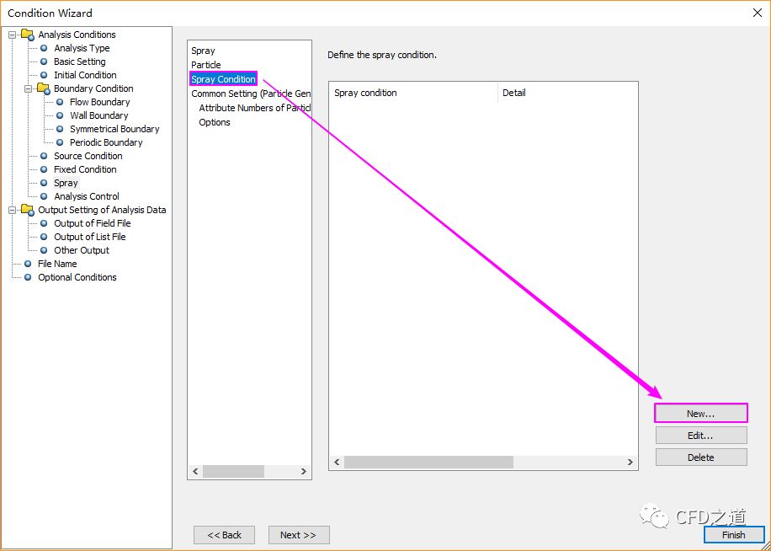
Task: Click New... to add spray condition
Action: click(700, 414)
